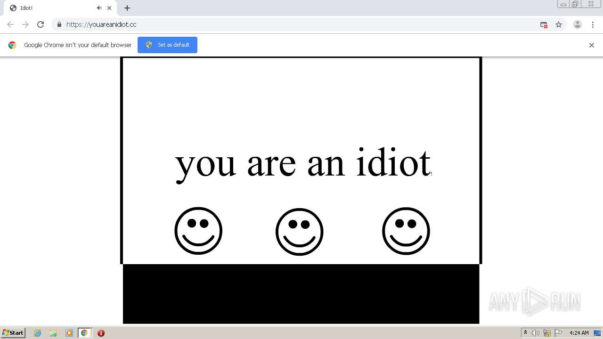Screen dimensions: 603x339
Task: Open the Chrome profile avatar
Action: point(578,24)
